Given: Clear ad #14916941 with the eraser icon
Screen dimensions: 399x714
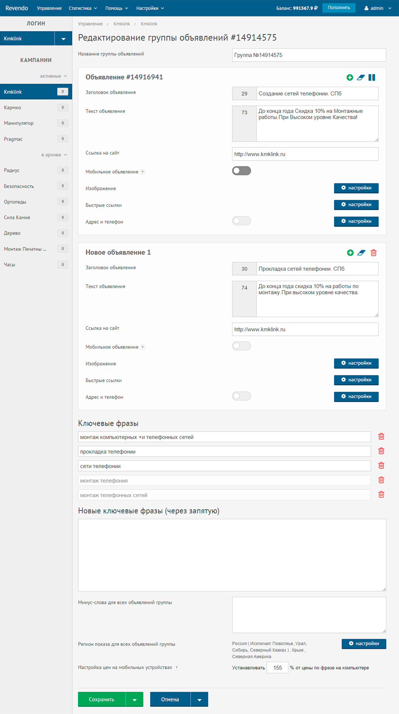Looking at the screenshot, I should coord(361,78).
